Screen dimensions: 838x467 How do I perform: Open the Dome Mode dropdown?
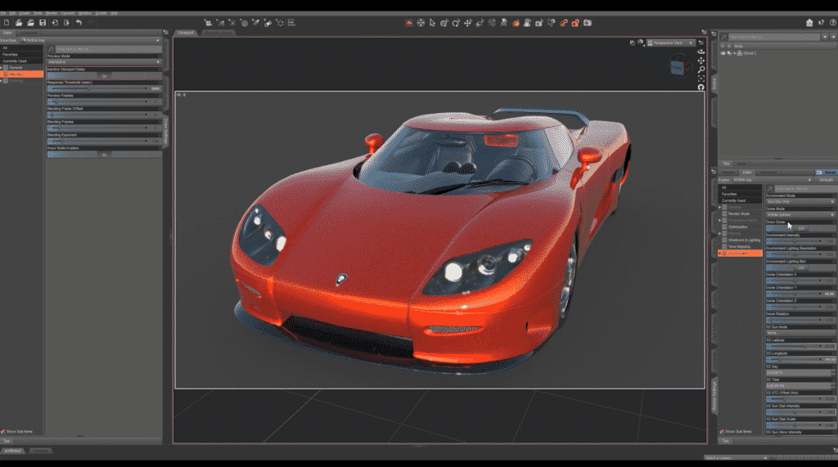coord(800,215)
